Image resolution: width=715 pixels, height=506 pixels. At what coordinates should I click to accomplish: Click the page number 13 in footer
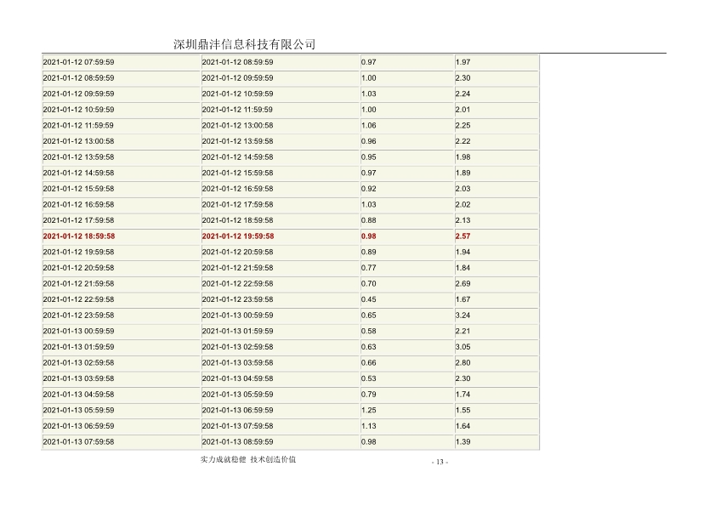440,462
